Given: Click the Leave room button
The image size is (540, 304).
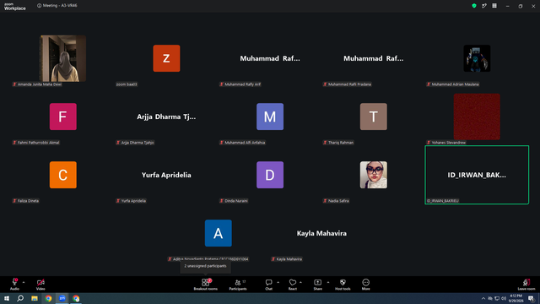Looking at the screenshot, I should [x=526, y=284].
